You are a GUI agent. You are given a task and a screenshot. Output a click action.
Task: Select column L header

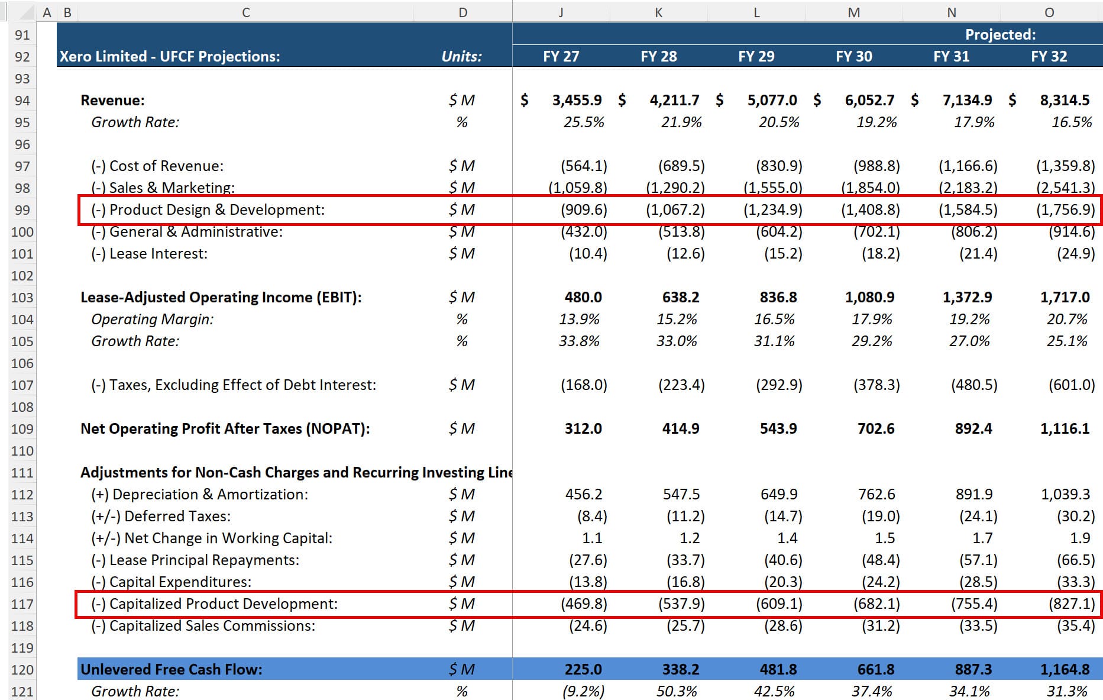click(x=756, y=12)
